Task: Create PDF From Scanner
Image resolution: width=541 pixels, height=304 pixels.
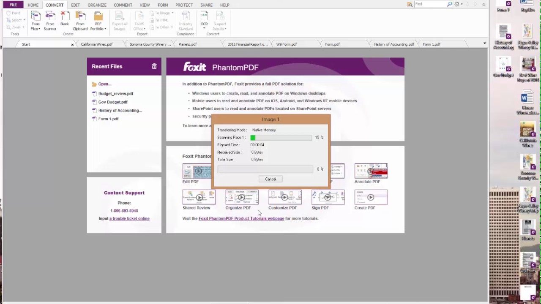Action: point(50,21)
